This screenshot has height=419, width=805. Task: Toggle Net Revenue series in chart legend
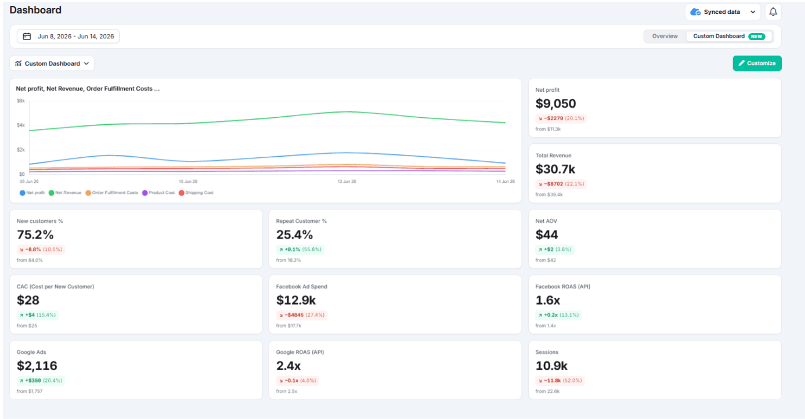point(65,193)
